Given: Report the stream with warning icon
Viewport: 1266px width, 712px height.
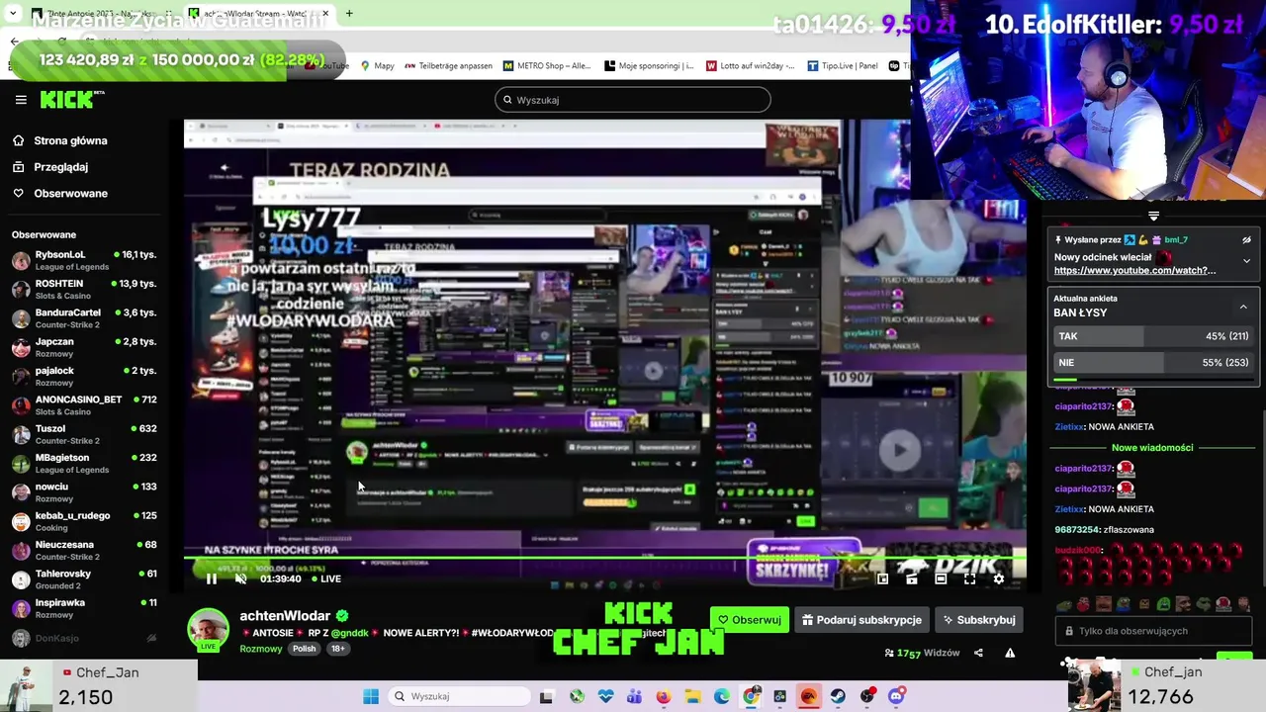Looking at the screenshot, I should pyautogui.click(x=1010, y=653).
